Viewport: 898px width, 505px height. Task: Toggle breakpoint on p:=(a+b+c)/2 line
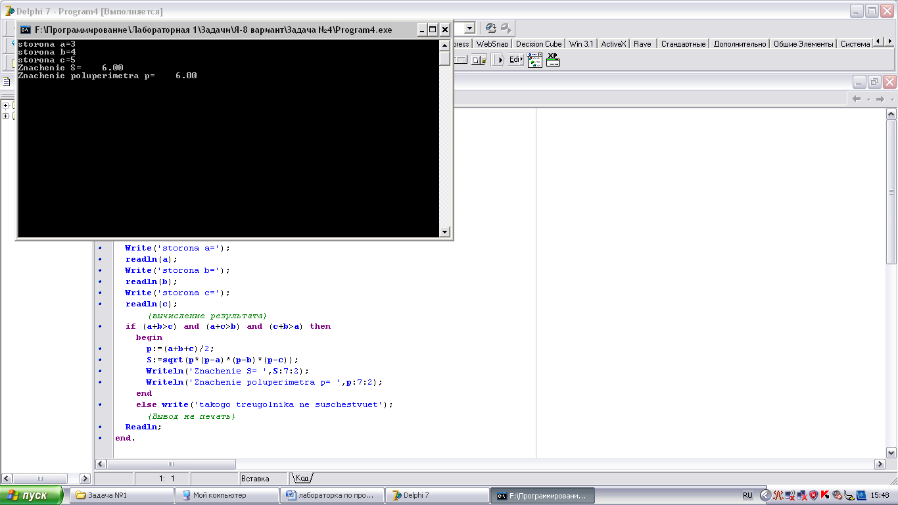[100, 349]
